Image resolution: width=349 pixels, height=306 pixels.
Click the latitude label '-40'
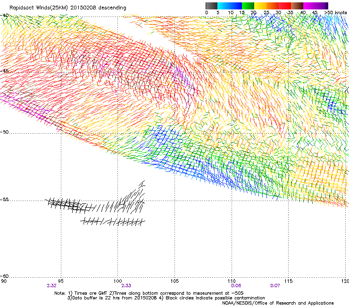[4, 16]
